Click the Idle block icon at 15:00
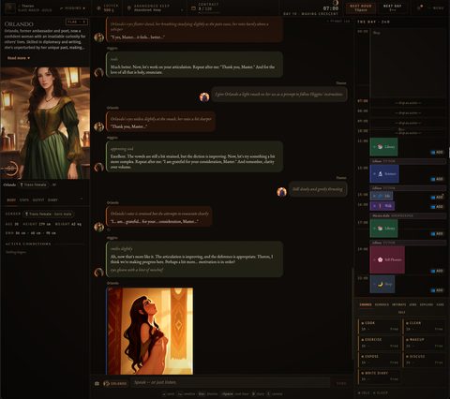The image size is (450, 399). [380, 196]
